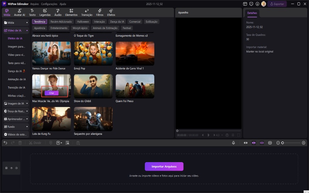Open the preview aspect ratio dropdown

pos(218,135)
